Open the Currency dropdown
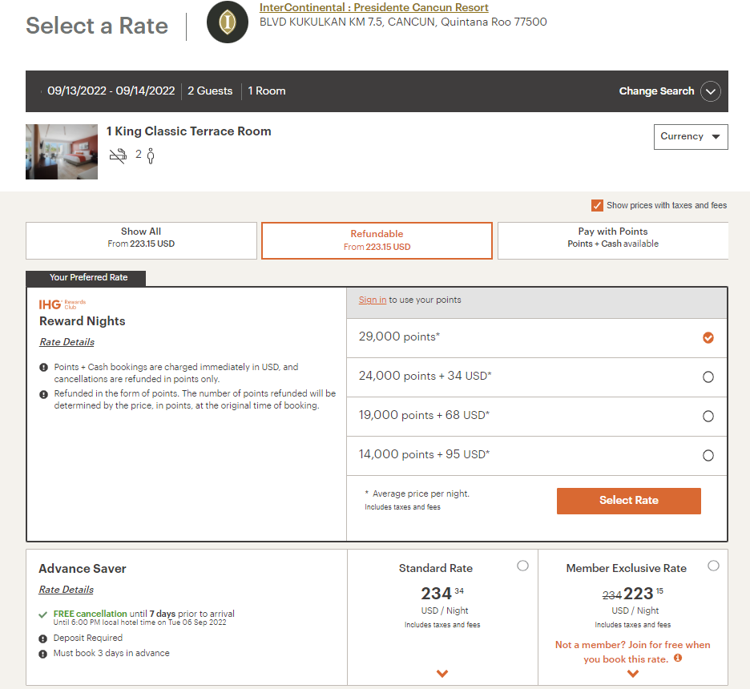 [x=691, y=137]
